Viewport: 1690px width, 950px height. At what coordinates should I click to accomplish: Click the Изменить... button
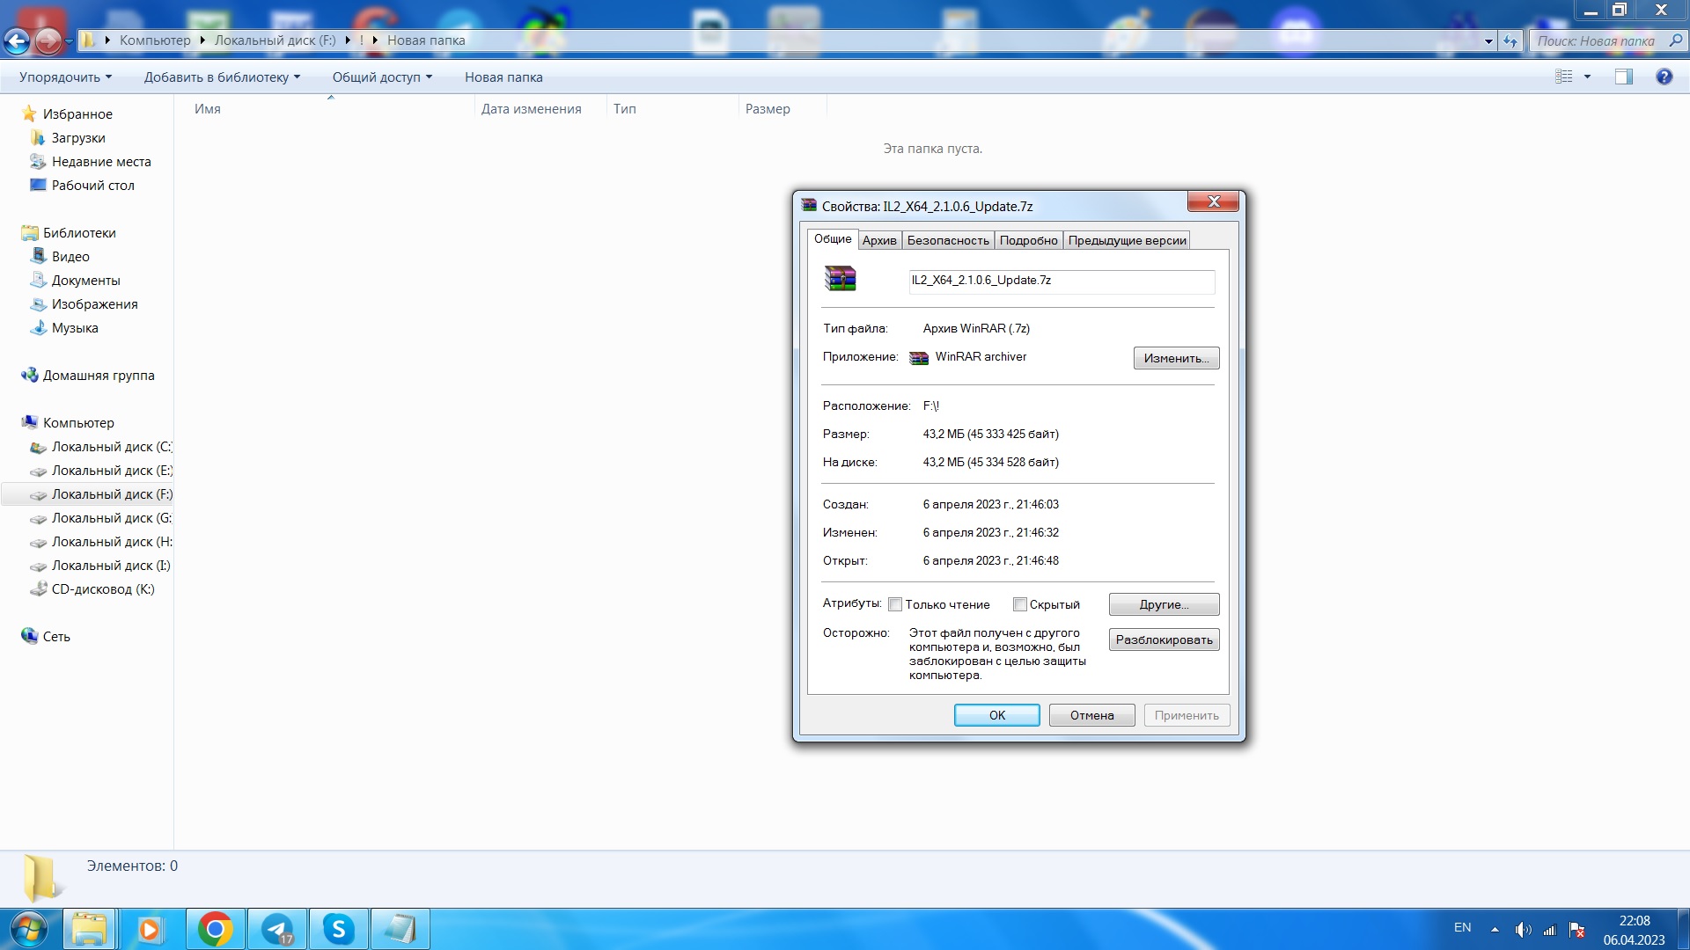tap(1176, 358)
